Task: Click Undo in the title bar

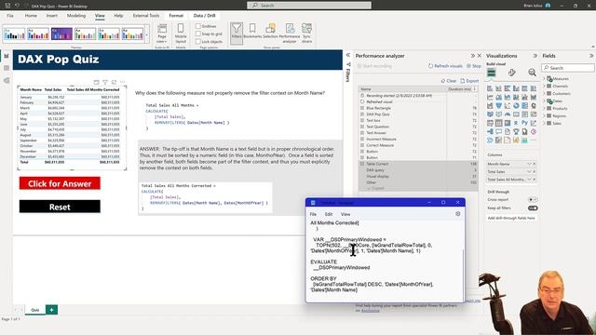Action: (x=17, y=6)
